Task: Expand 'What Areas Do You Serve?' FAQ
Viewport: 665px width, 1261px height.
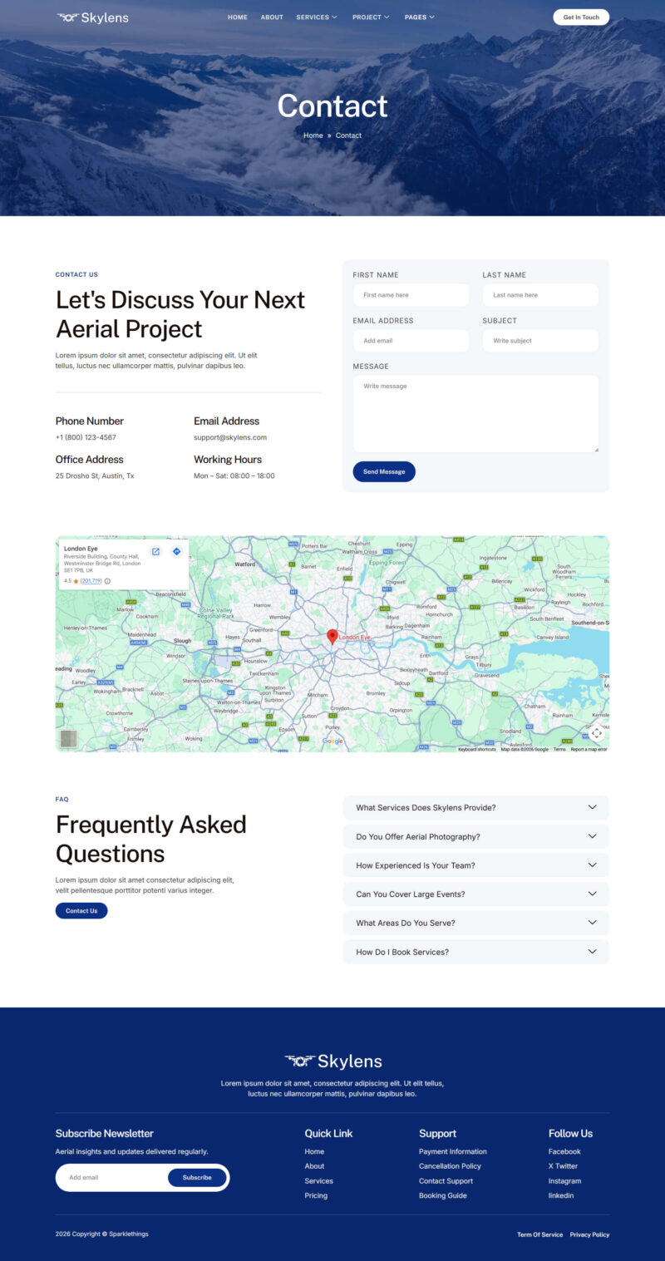Action: pyautogui.click(x=475, y=923)
